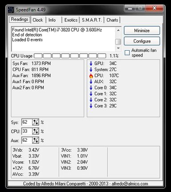Enable the Automatic fan speed checkbox

127,53
